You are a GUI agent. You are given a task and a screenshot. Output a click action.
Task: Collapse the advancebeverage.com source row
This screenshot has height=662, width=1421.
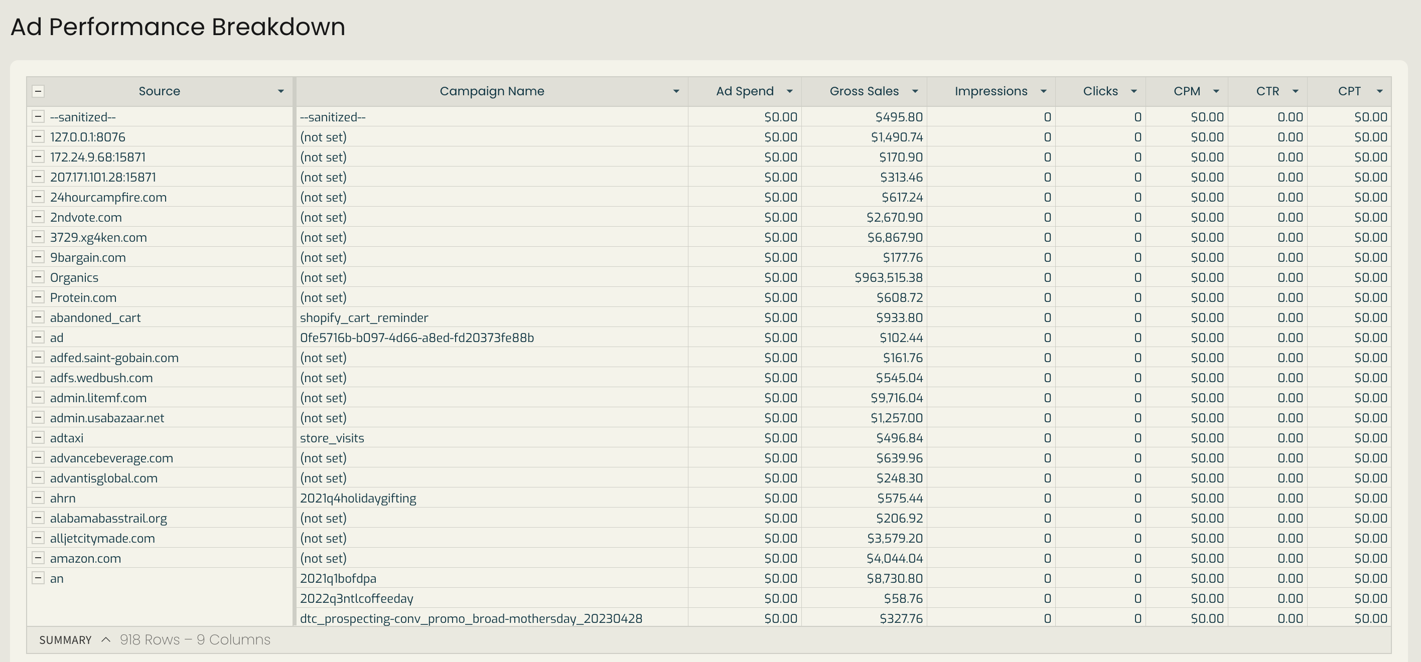pyautogui.click(x=38, y=457)
